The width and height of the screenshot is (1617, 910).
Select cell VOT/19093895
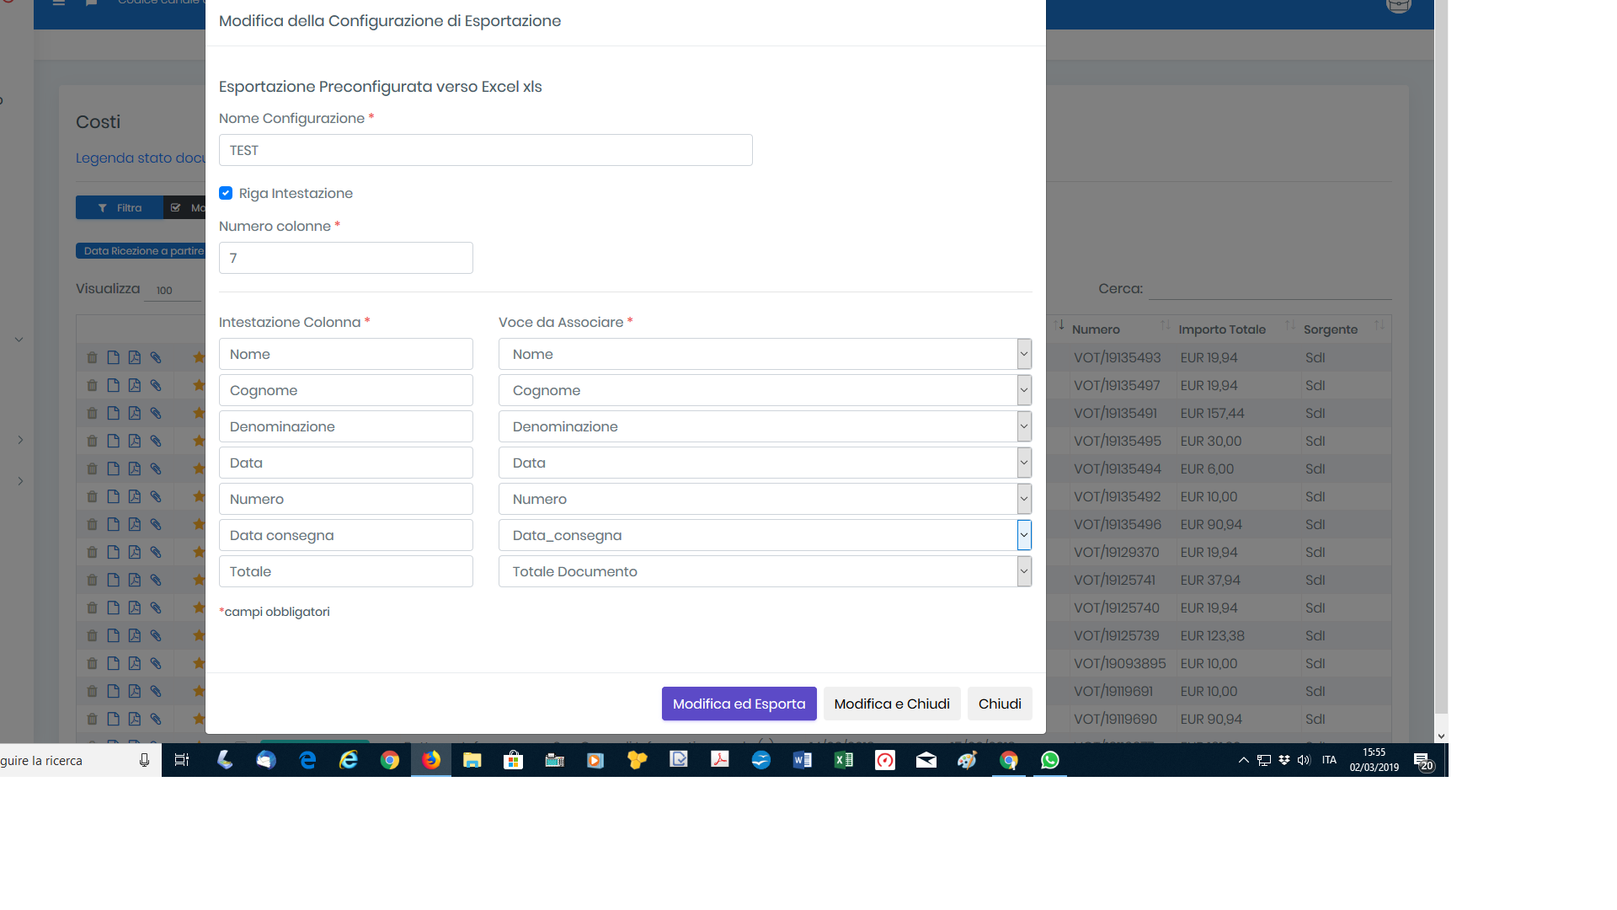pos(1119,663)
